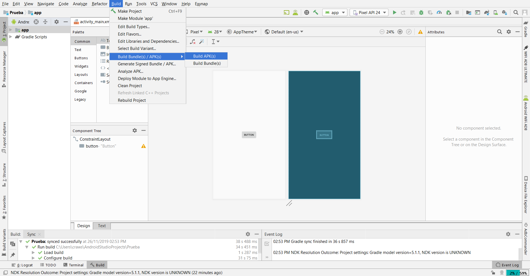
Task: Open the default margins dropdown in design toolbar
Action: click(x=216, y=41)
